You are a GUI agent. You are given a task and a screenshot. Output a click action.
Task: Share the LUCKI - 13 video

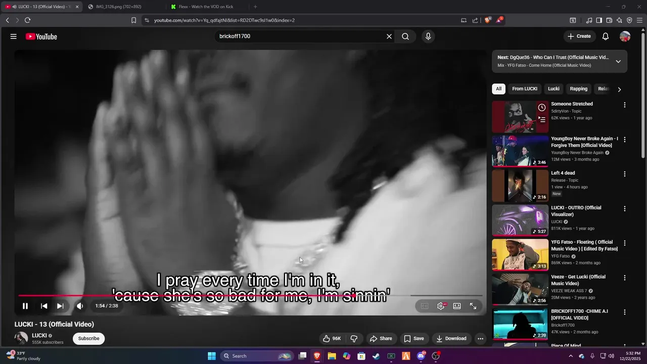click(x=381, y=339)
